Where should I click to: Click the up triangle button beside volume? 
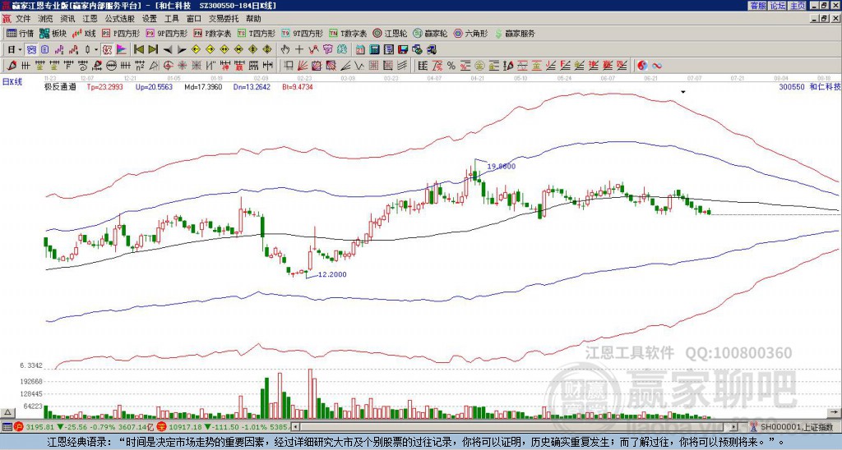click(x=7, y=412)
